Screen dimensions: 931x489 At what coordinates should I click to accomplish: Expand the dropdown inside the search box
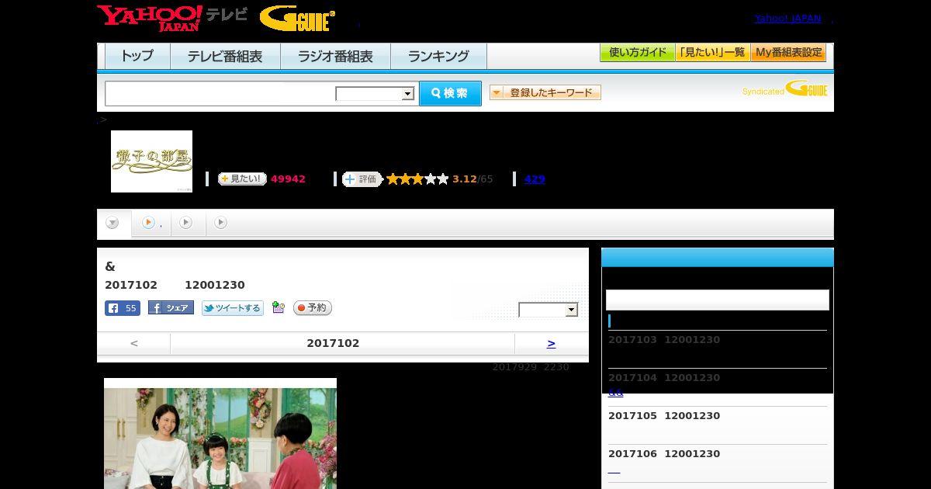pyautogui.click(x=376, y=94)
